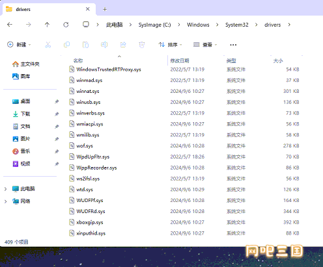The image size is (323, 267).
Task: Select the drivers tab
Action: pyautogui.click(x=49, y=9)
